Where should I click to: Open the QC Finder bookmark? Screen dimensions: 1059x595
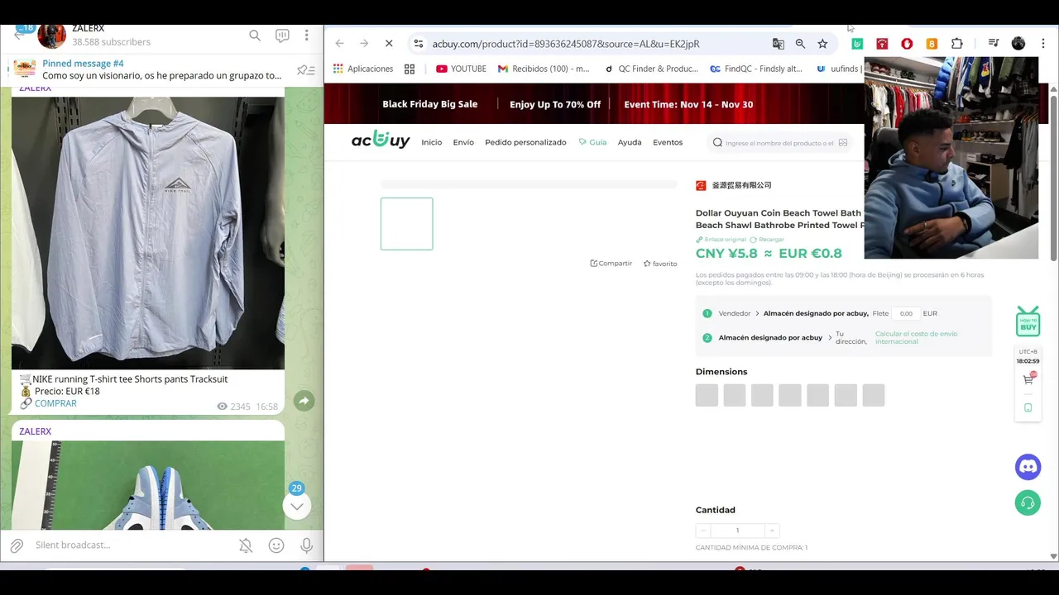point(651,69)
